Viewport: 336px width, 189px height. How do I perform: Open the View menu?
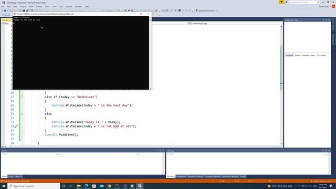pyautogui.click(x=15, y=7)
